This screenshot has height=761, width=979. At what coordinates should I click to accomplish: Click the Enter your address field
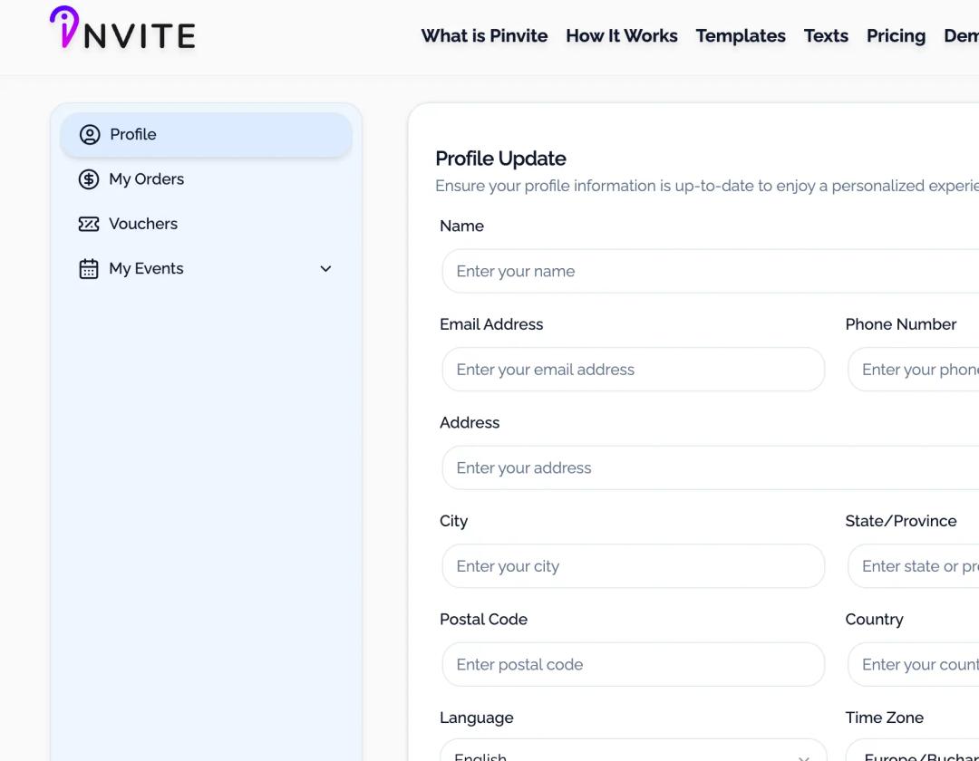[x=711, y=467]
